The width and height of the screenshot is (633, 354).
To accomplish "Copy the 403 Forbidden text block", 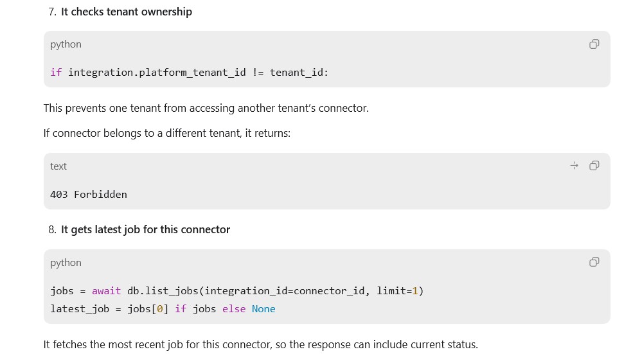I will [x=594, y=166].
